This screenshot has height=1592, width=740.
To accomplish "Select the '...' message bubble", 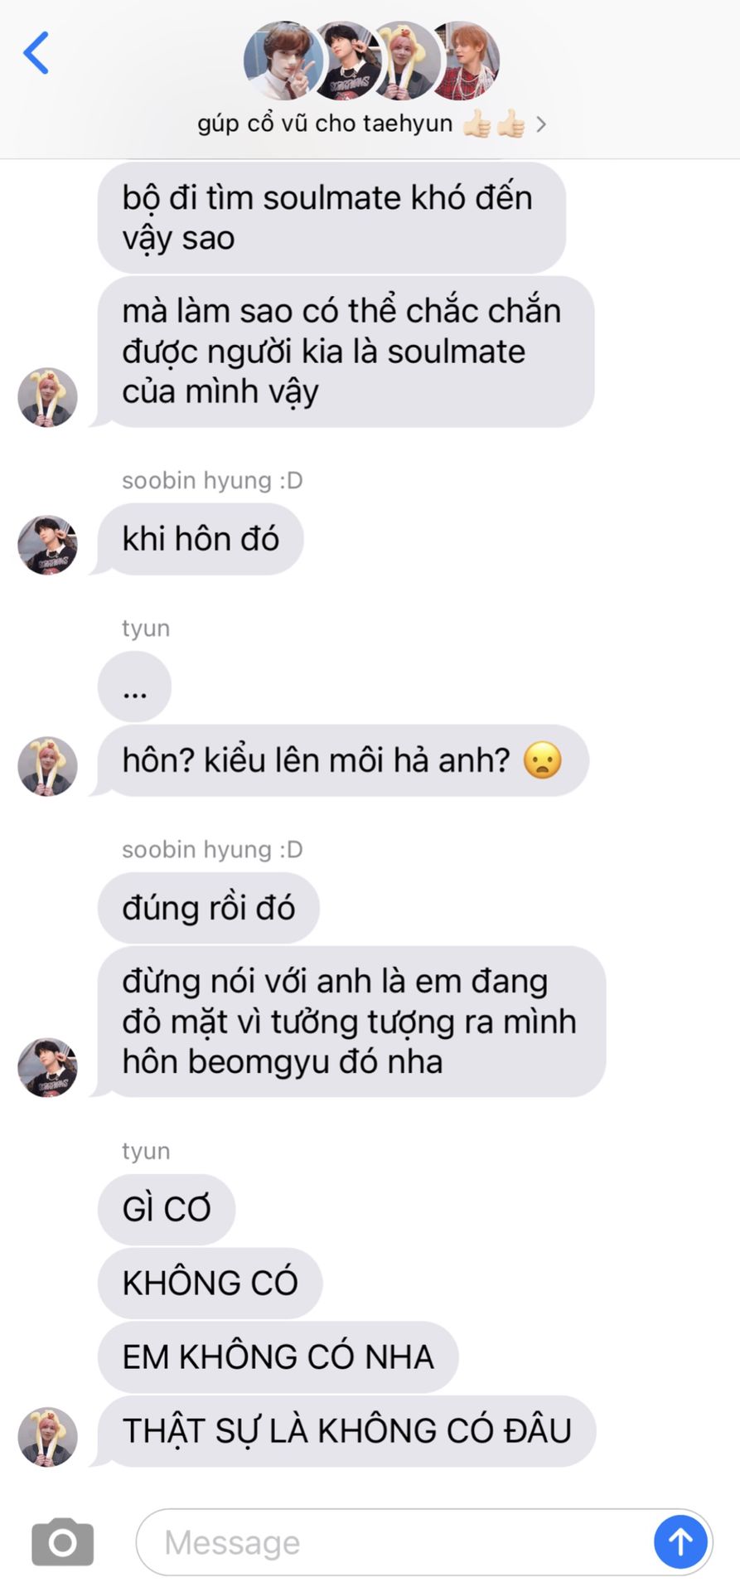I will tap(134, 687).
